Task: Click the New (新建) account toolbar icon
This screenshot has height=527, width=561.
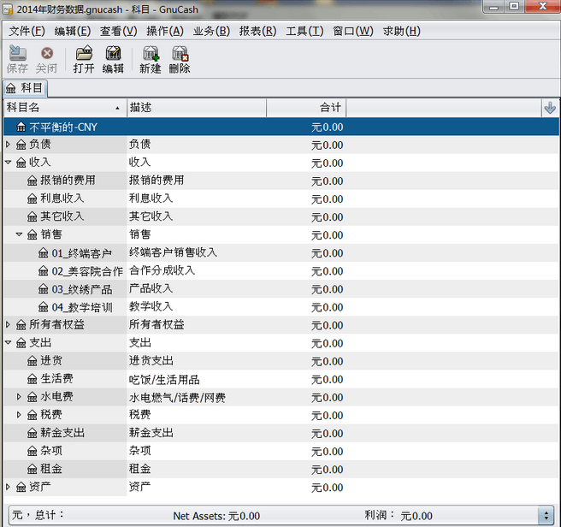Action: [151, 53]
